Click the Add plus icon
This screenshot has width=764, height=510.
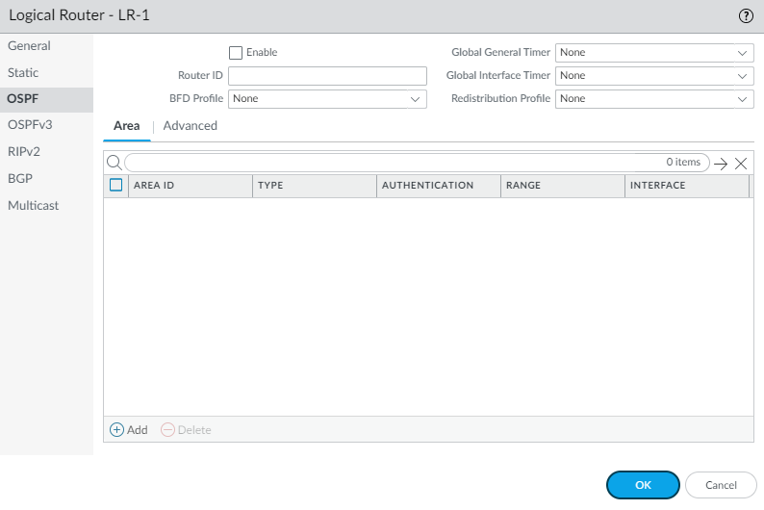click(x=117, y=430)
